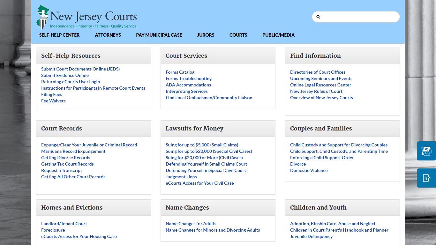This screenshot has height=245, width=436.
Task: Open Child Support, Child Custody, and Parenting Time
Action: [x=339, y=151]
